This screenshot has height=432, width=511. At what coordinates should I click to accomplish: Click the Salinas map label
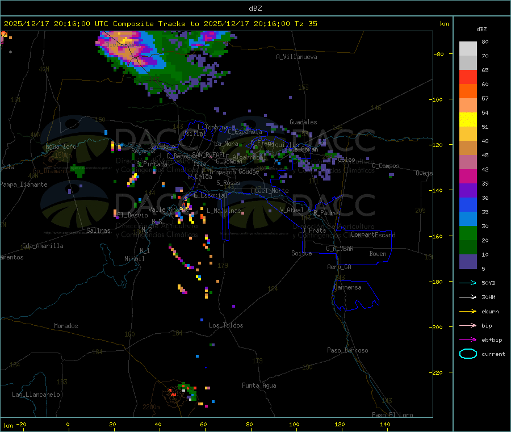98,230
